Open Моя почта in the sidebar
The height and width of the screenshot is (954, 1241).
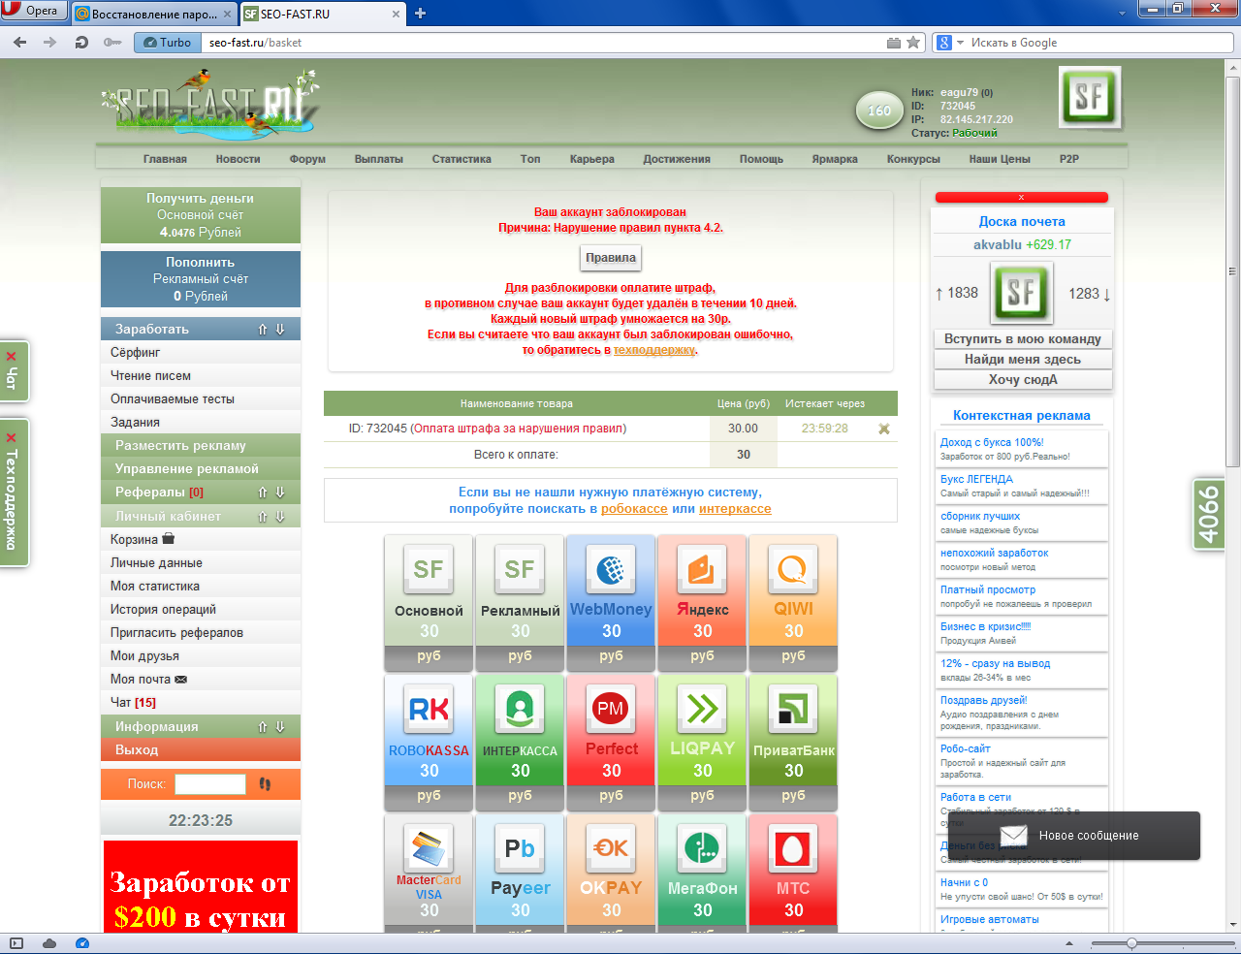(201, 680)
